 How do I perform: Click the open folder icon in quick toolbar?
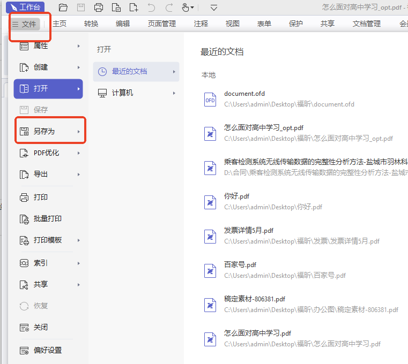63,7
